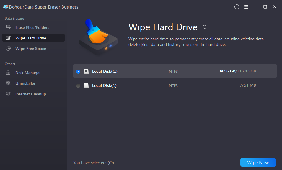Click the Local Disk(C:) label
The width and height of the screenshot is (282, 170).
pos(105,71)
